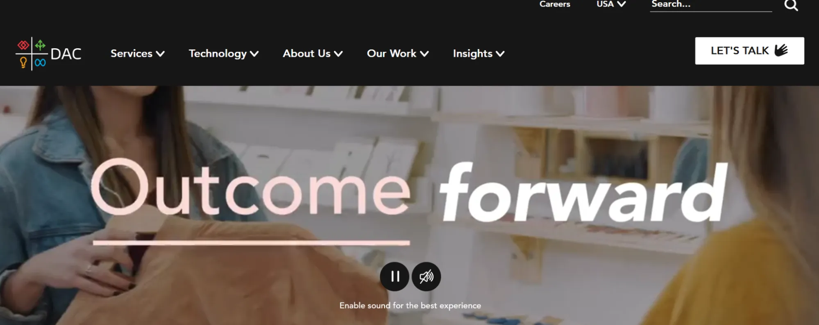Open the Our Work chevron

pyautogui.click(x=424, y=54)
